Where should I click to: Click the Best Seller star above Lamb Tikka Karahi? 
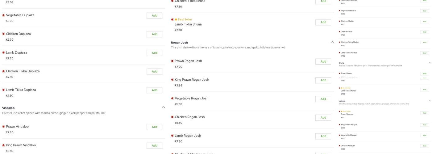[x=342, y=88]
